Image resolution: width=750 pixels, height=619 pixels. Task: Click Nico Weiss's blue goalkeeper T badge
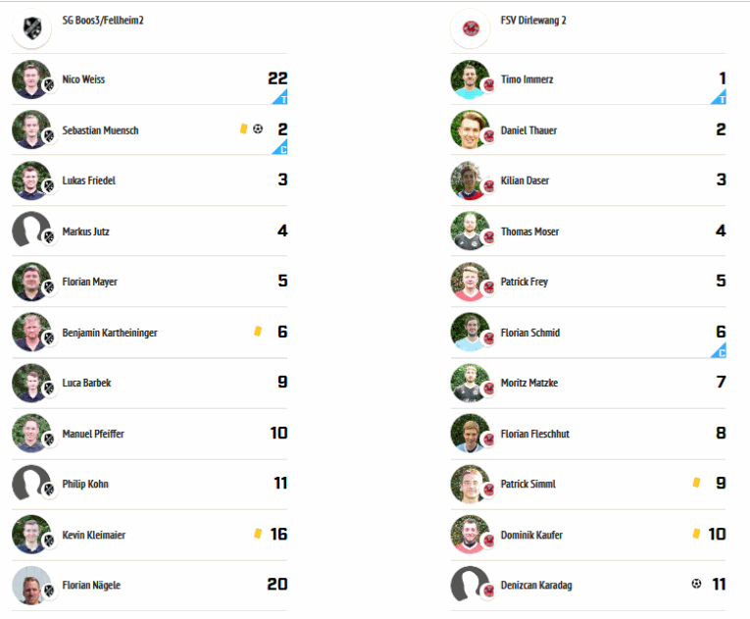tap(280, 97)
